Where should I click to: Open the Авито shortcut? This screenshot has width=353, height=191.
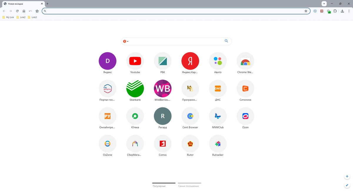point(218,61)
